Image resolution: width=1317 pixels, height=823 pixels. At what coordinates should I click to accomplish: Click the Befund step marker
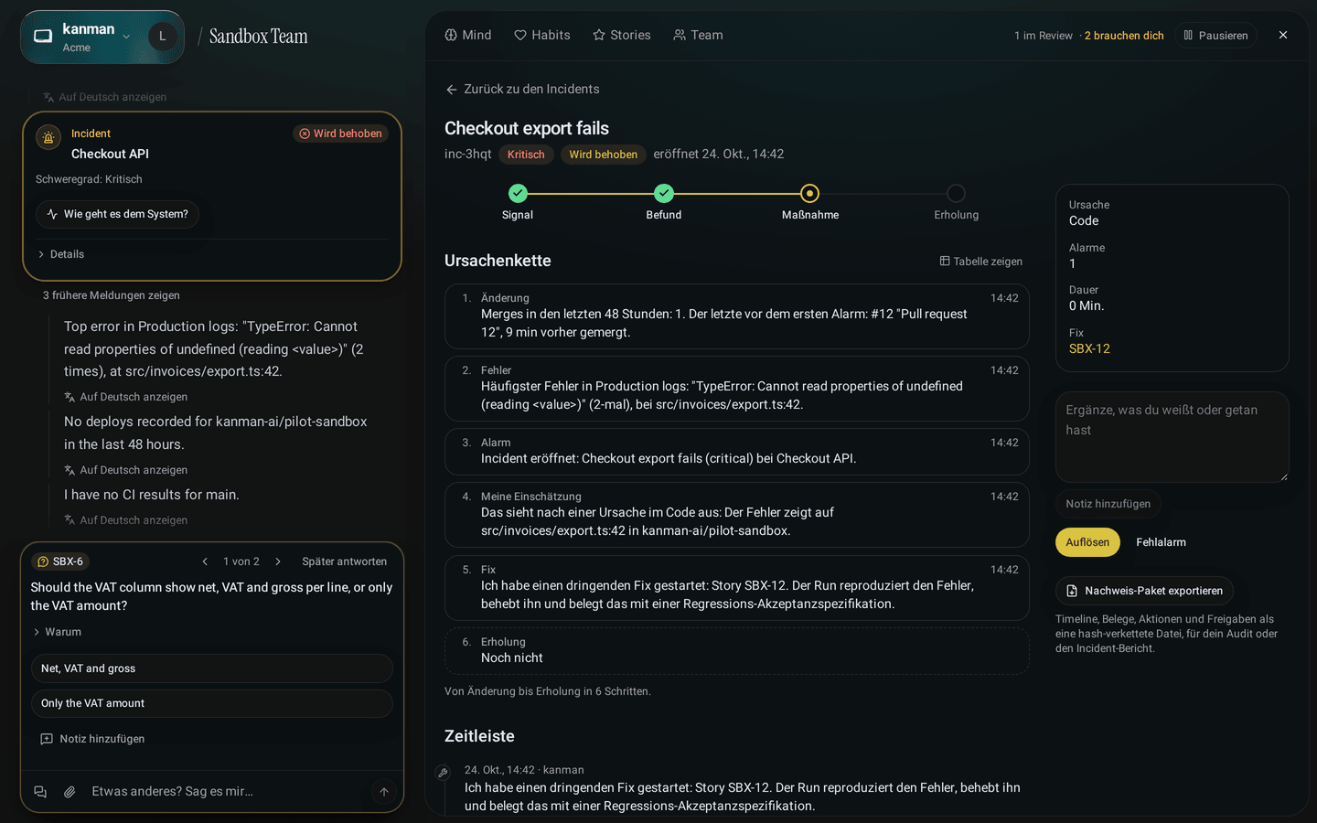coord(664,193)
